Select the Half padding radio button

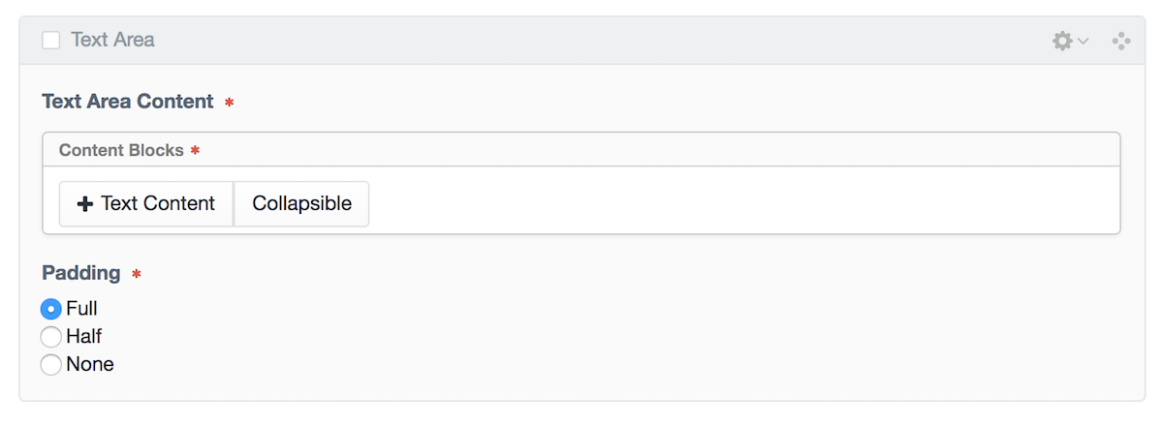[x=51, y=337]
